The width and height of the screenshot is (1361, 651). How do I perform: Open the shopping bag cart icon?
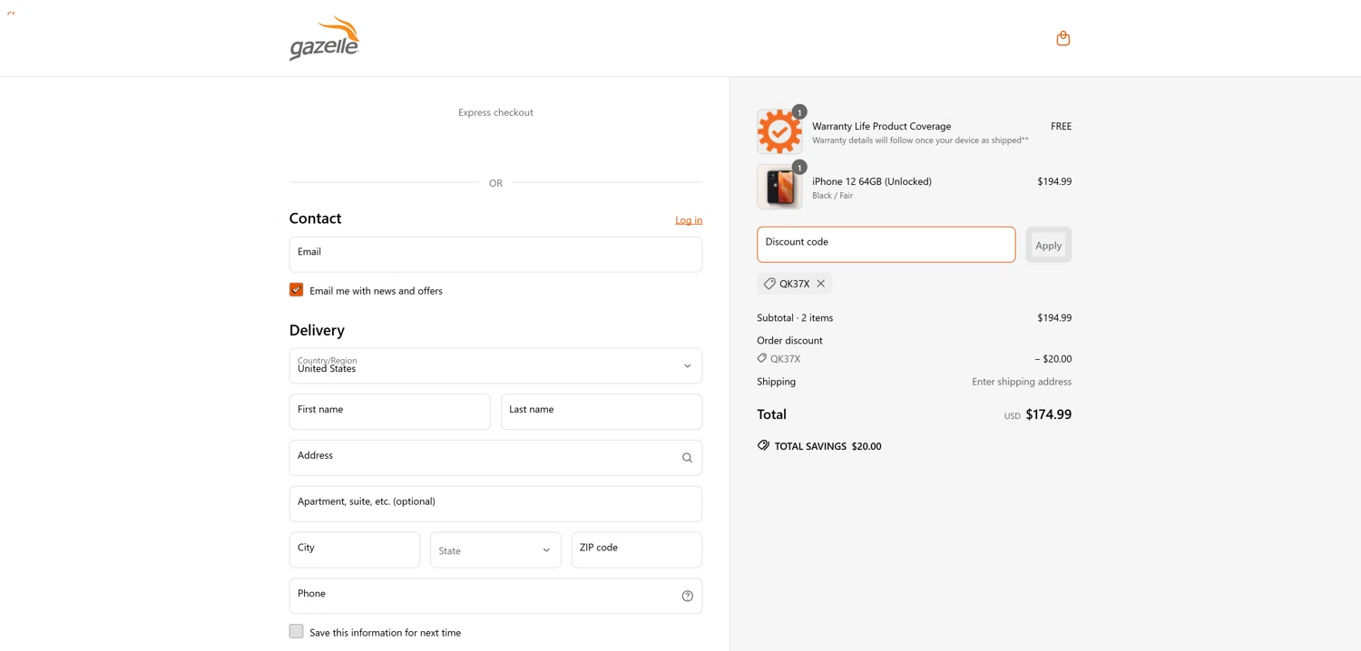pos(1062,38)
